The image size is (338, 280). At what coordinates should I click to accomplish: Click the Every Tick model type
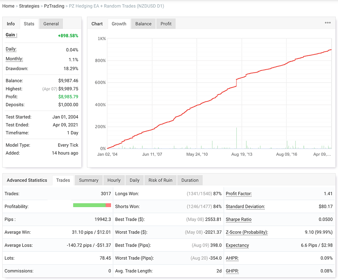click(x=68, y=145)
